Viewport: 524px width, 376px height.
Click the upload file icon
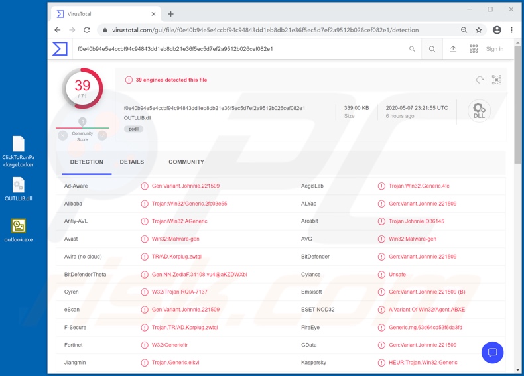point(453,49)
